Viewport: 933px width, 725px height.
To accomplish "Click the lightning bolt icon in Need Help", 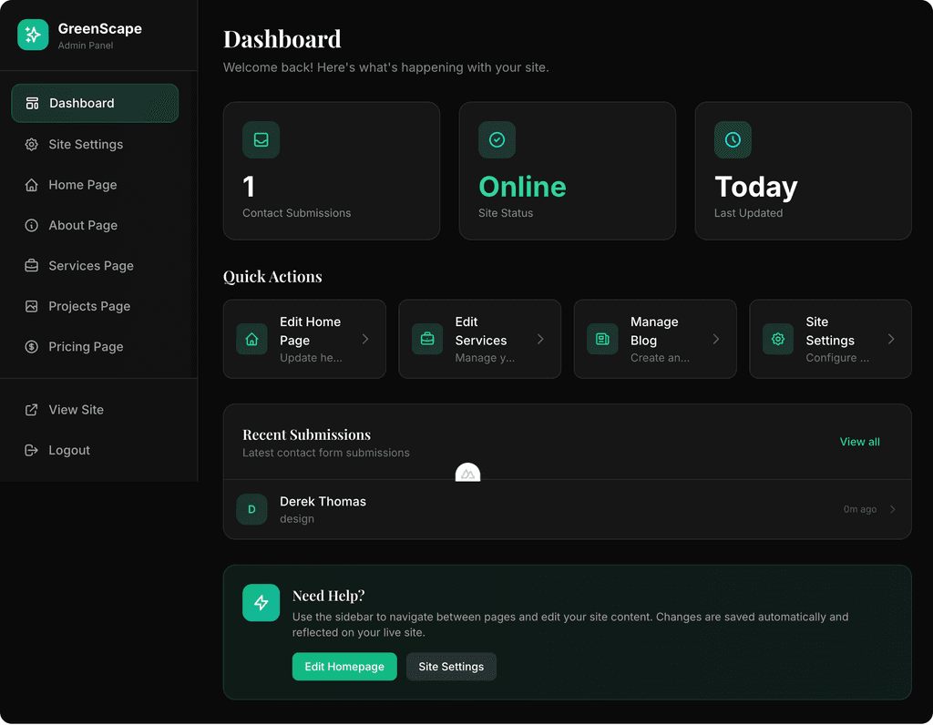I will [261, 603].
